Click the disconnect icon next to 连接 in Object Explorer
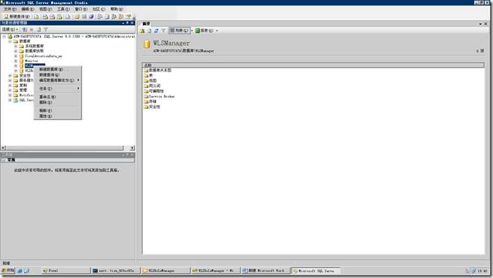 tap(24, 29)
